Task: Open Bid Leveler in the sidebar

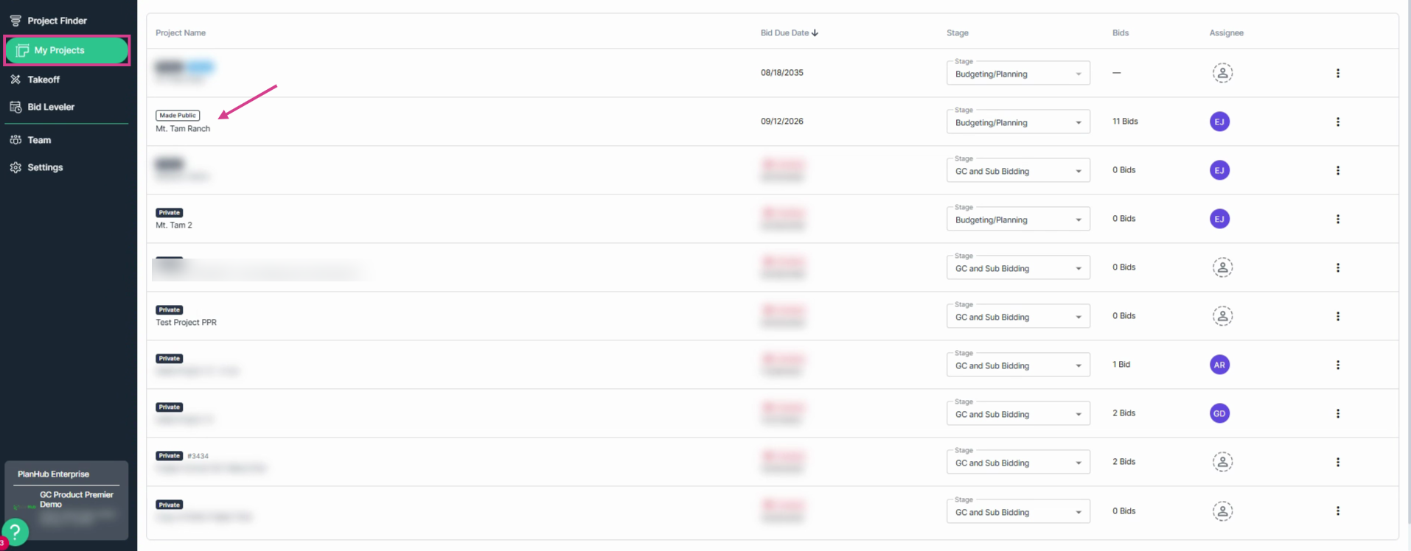Action: coord(42,107)
